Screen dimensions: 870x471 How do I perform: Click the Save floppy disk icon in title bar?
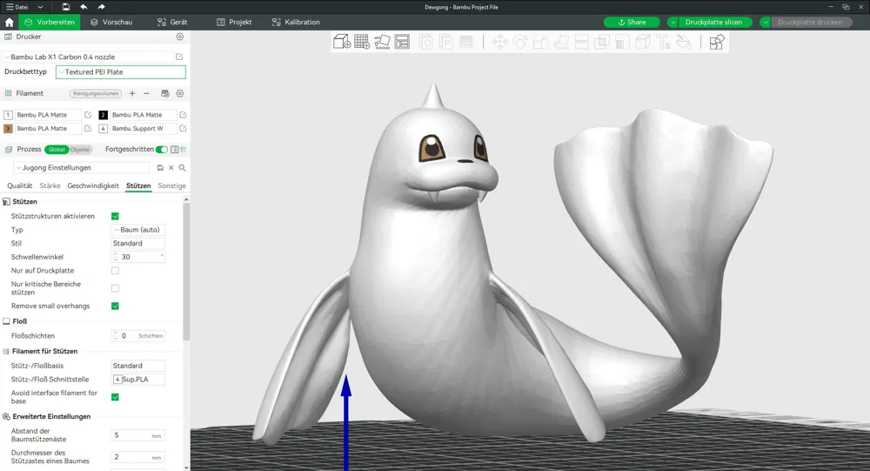(65, 7)
